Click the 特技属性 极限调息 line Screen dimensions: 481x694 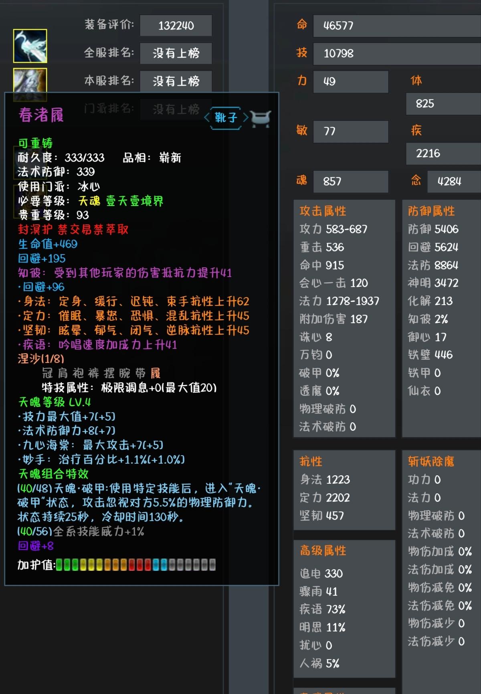click(129, 388)
